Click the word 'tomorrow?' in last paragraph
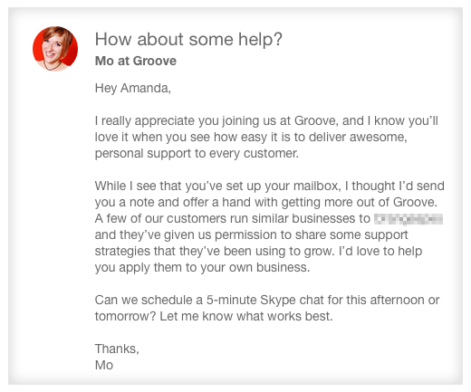 [x=125, y=316]
